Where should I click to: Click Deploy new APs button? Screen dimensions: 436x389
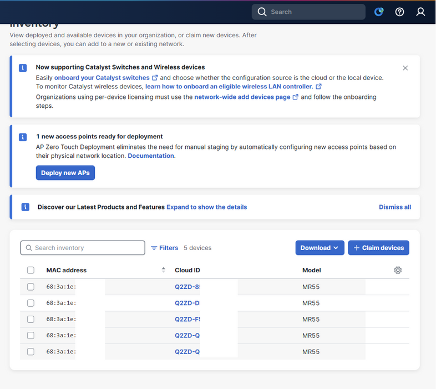65,173
